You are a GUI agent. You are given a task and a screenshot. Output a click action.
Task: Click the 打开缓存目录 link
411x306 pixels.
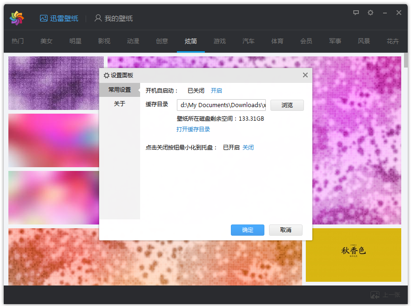tap(193, 129)
